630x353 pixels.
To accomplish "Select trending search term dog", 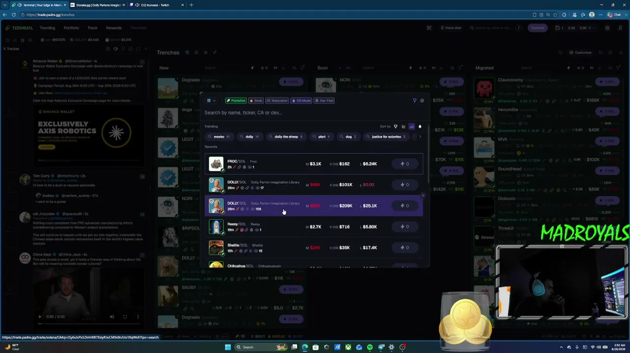I will pyautogui.click(x=349, y=137).
